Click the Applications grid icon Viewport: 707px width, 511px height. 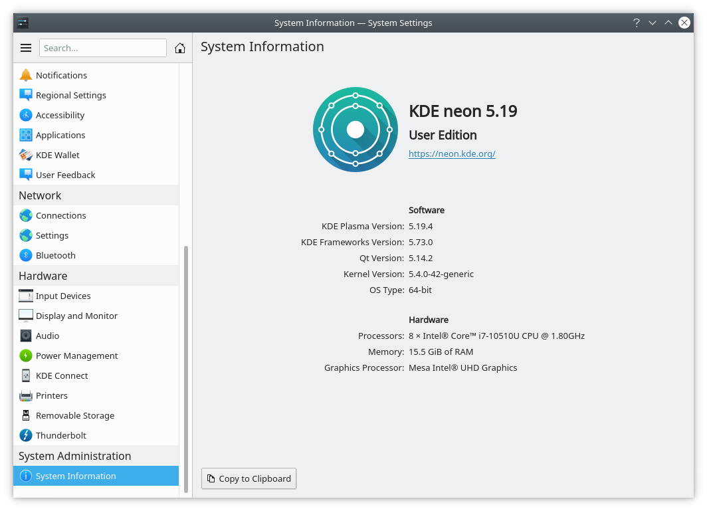[26, 135]
